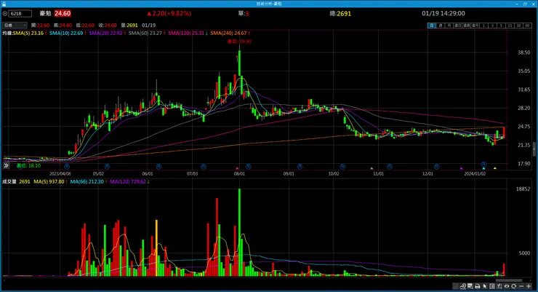This screenshot has width=538, height=292.
Task: Click the 18852 volume axis label
Action: (523, 189)
